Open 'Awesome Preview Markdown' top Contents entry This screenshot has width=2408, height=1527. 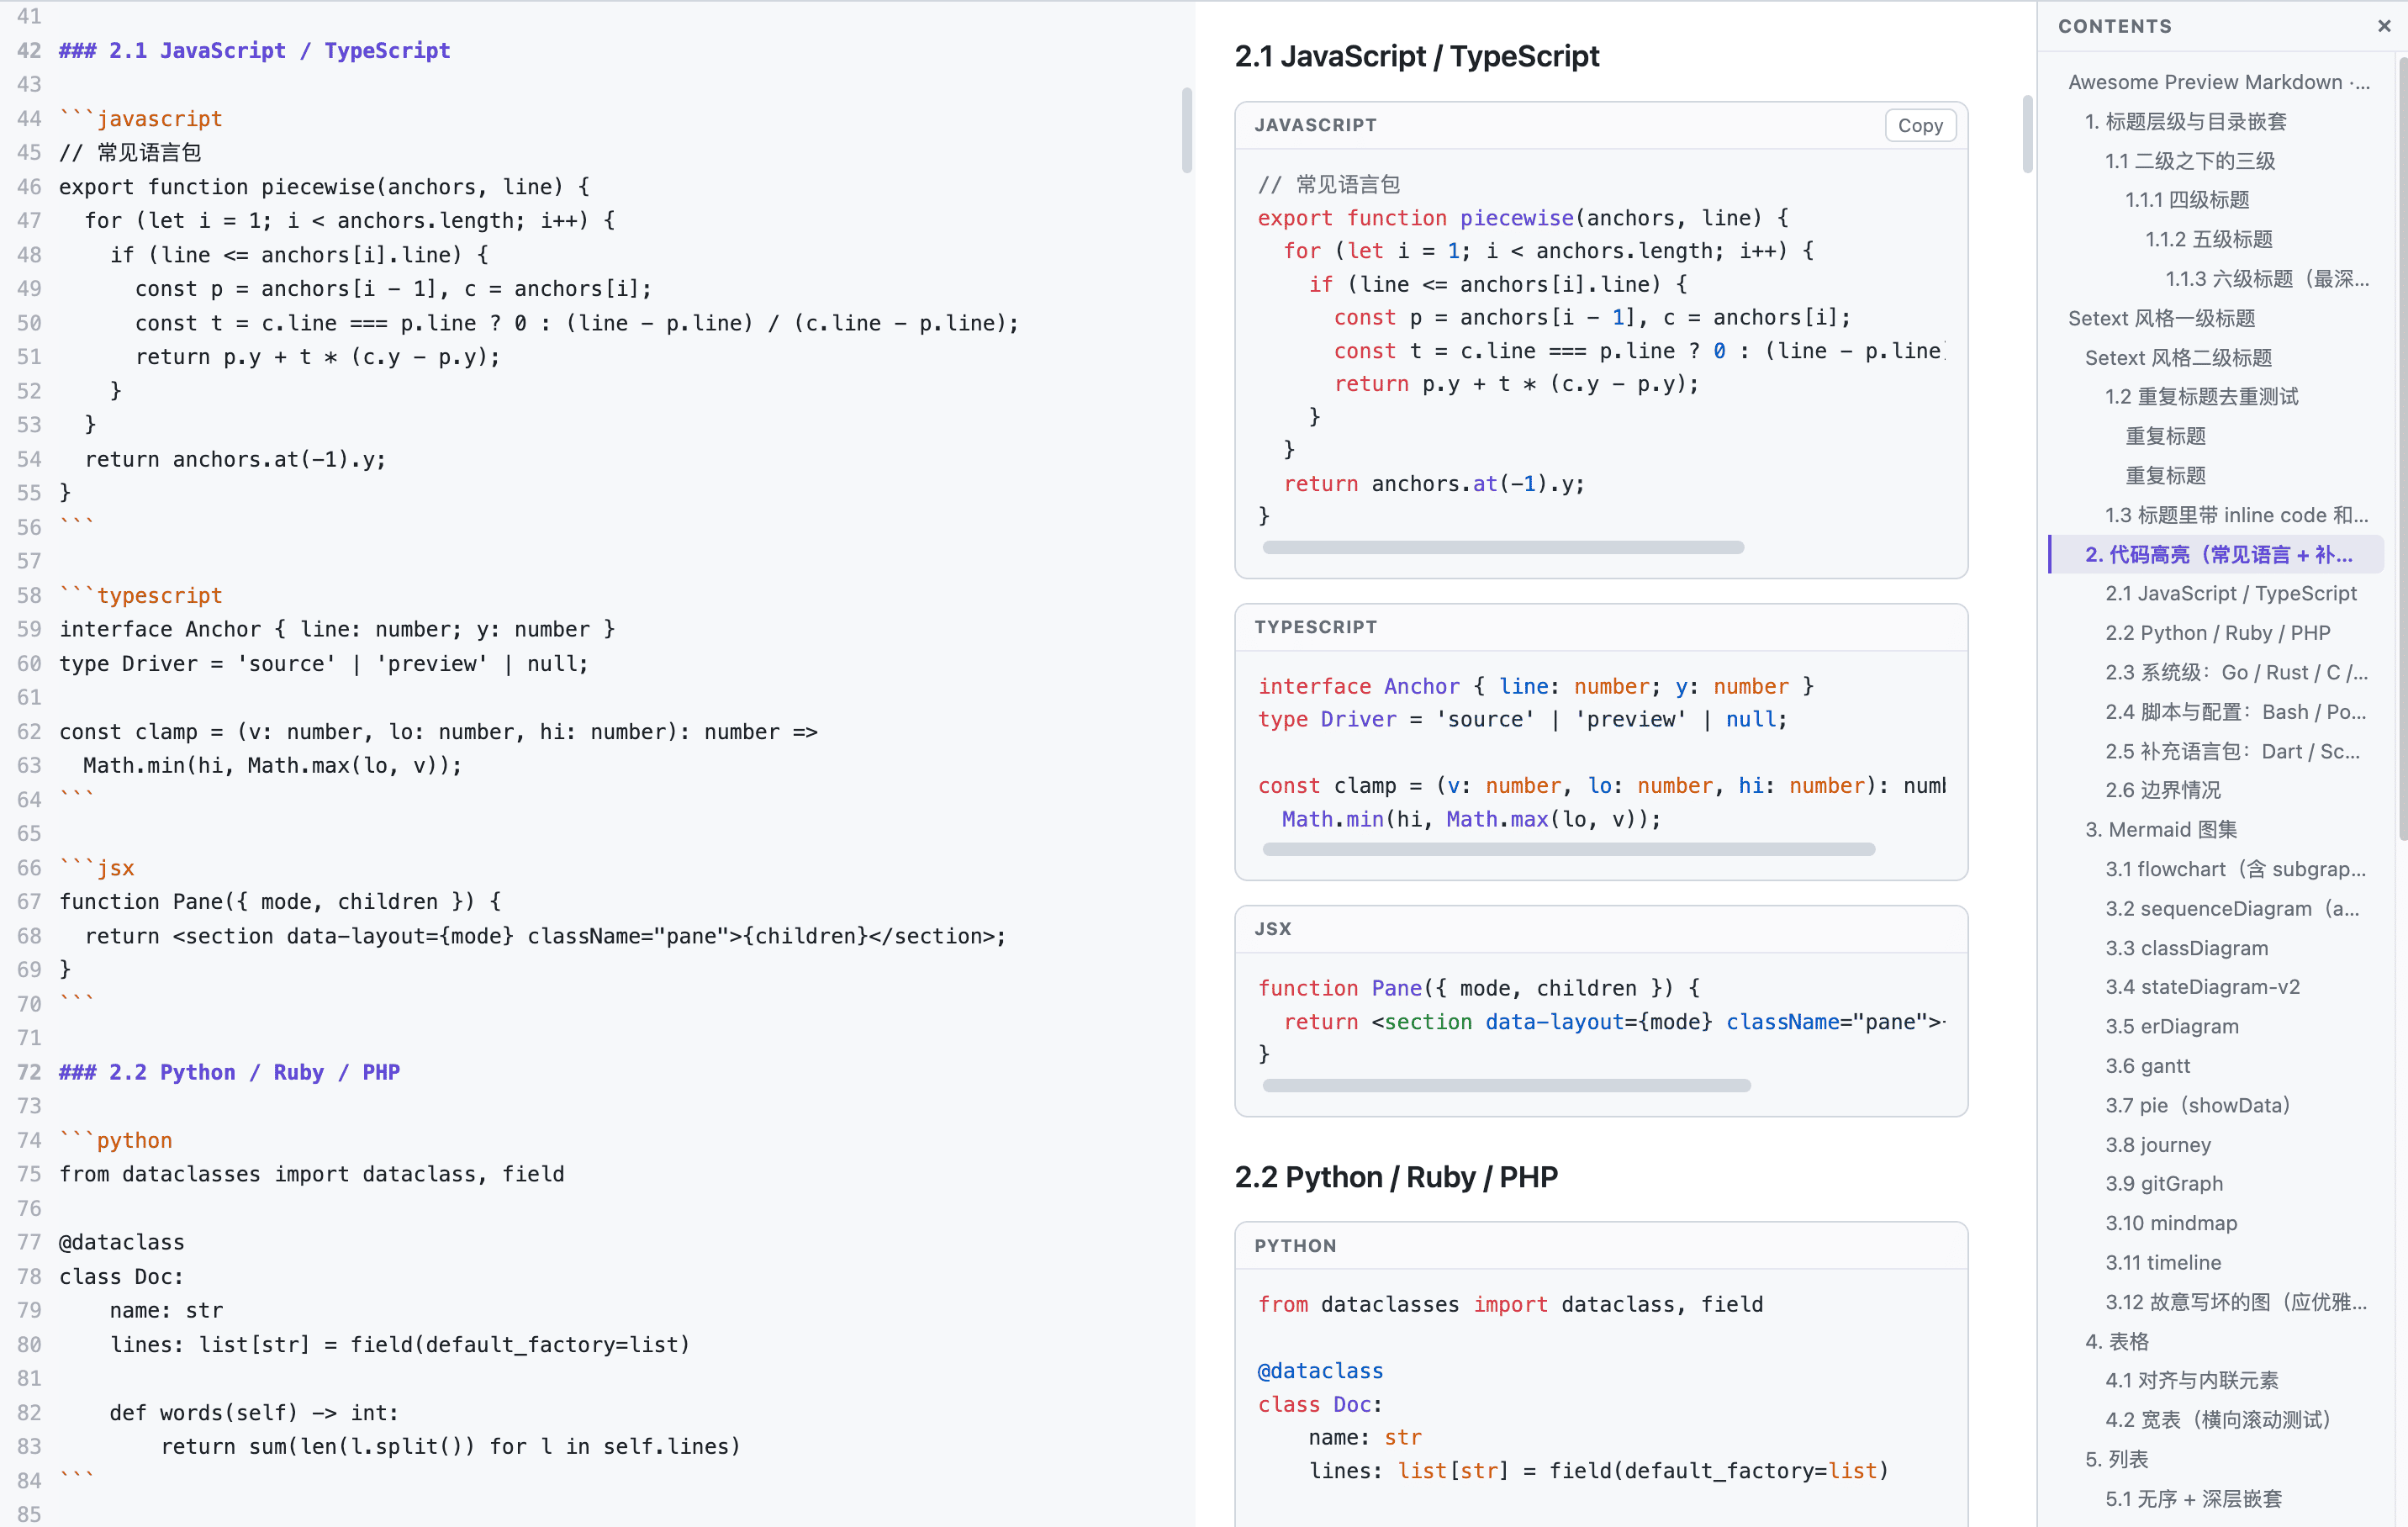pyautogui.click(x=2218, y=82)
